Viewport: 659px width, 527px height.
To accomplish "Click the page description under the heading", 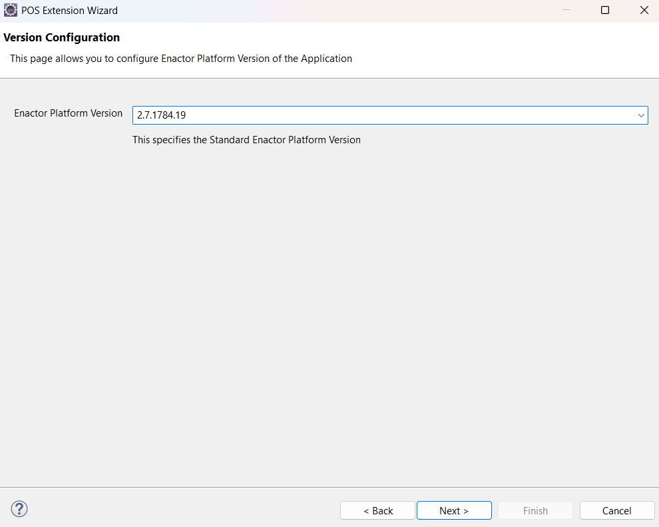I will 180,59.
